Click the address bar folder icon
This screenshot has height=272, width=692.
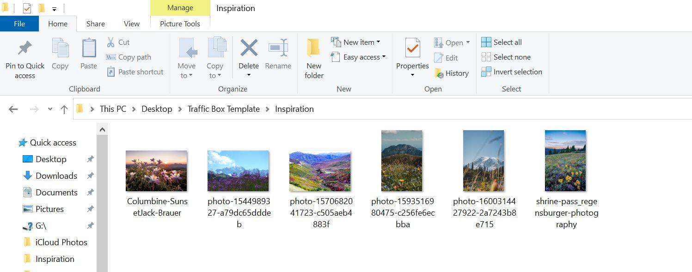80,109
